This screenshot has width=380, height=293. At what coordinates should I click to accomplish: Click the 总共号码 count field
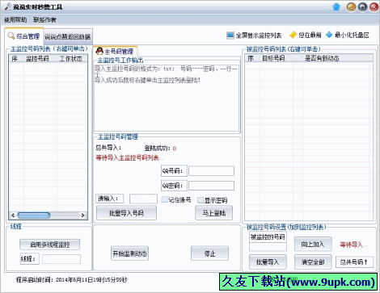click(354, 262)
